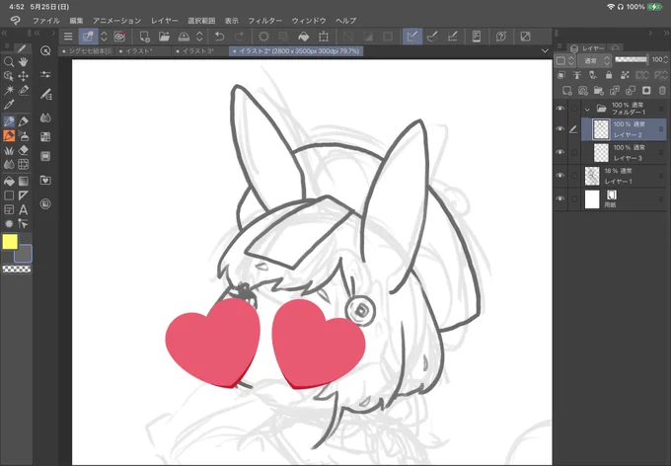Open palette color dropdown in Layer panel
The height and width of the screenshot is (466, 671).
coord(564,61)
